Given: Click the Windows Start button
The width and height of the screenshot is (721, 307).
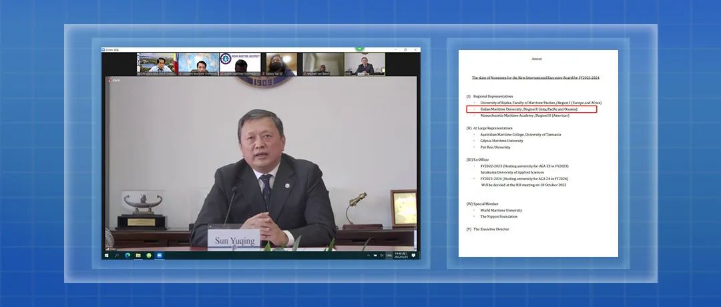Looking at the screenshot, I should pos(106,255).
